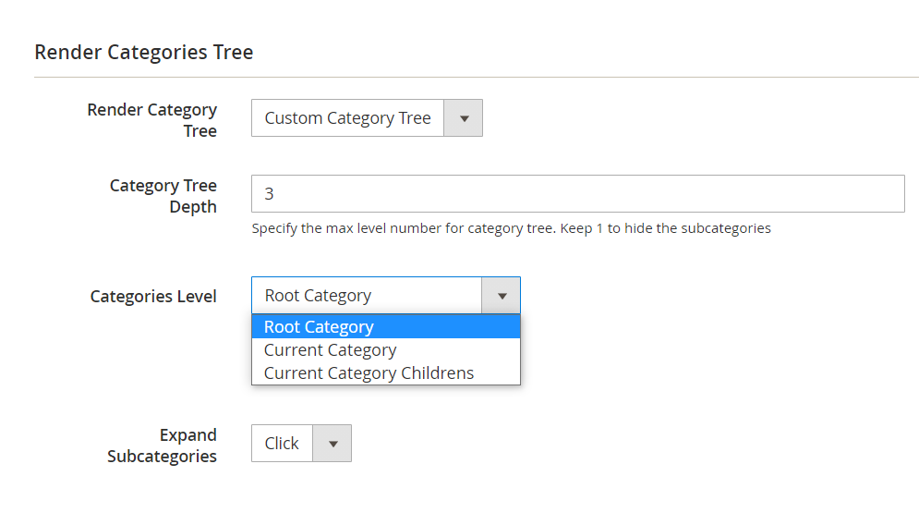Click the word Click in the Expand Subcategories box
919x525 pixels.
282,444
